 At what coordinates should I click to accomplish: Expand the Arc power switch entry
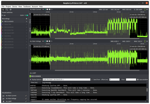pos(2,15)
